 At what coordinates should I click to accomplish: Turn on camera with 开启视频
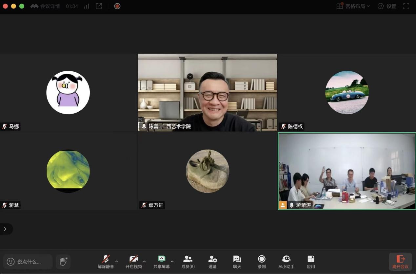tap(133, 262)
